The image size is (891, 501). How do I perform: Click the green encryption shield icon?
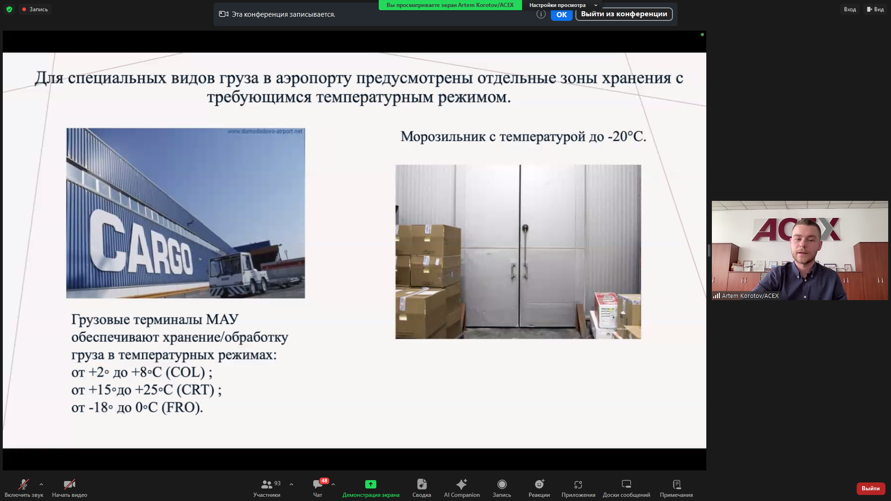click(9, 9)
